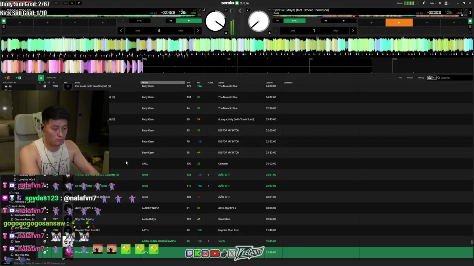The height and width of the screenshot is (266, 474).
Task: Increase the right deck auto loop length
Action: [x=353, y=31]
